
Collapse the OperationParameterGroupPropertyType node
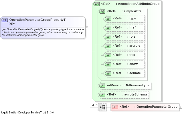coord(87,28)
